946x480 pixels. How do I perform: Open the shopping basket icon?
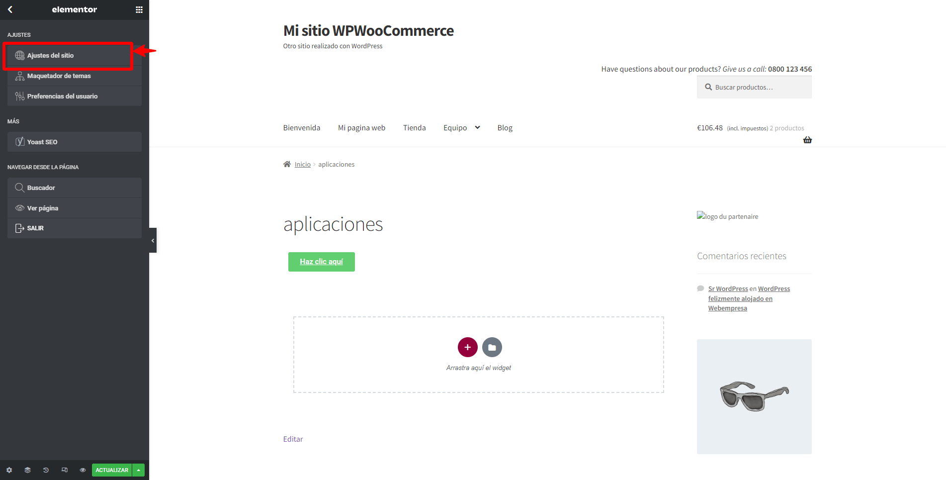[807, 140]
